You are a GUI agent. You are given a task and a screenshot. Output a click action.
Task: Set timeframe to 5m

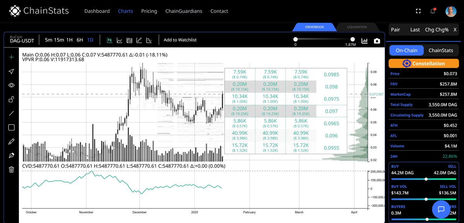tap(49, 40)
